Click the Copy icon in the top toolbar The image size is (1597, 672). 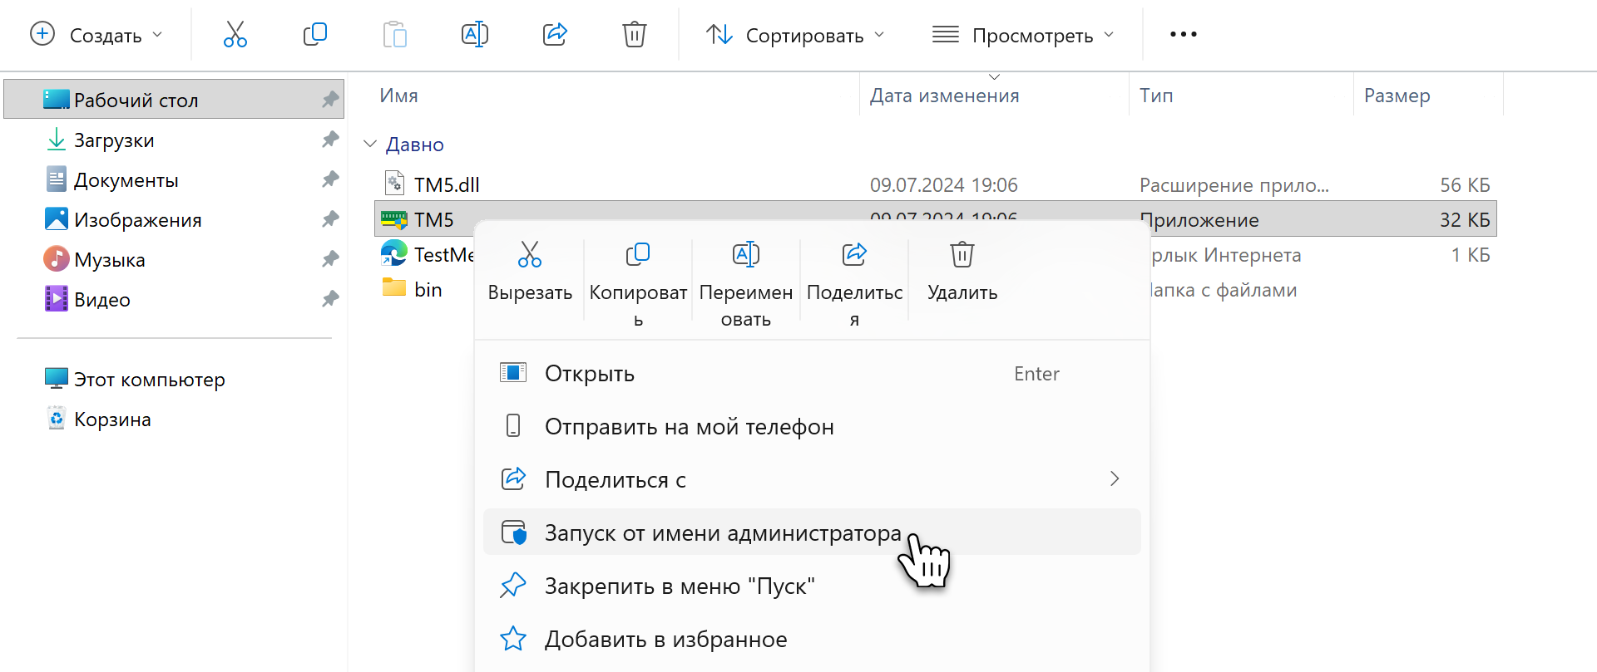tap(315, 35)
